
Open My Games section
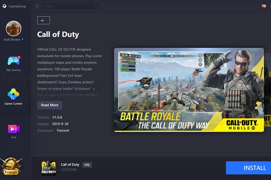click(13, 63)
